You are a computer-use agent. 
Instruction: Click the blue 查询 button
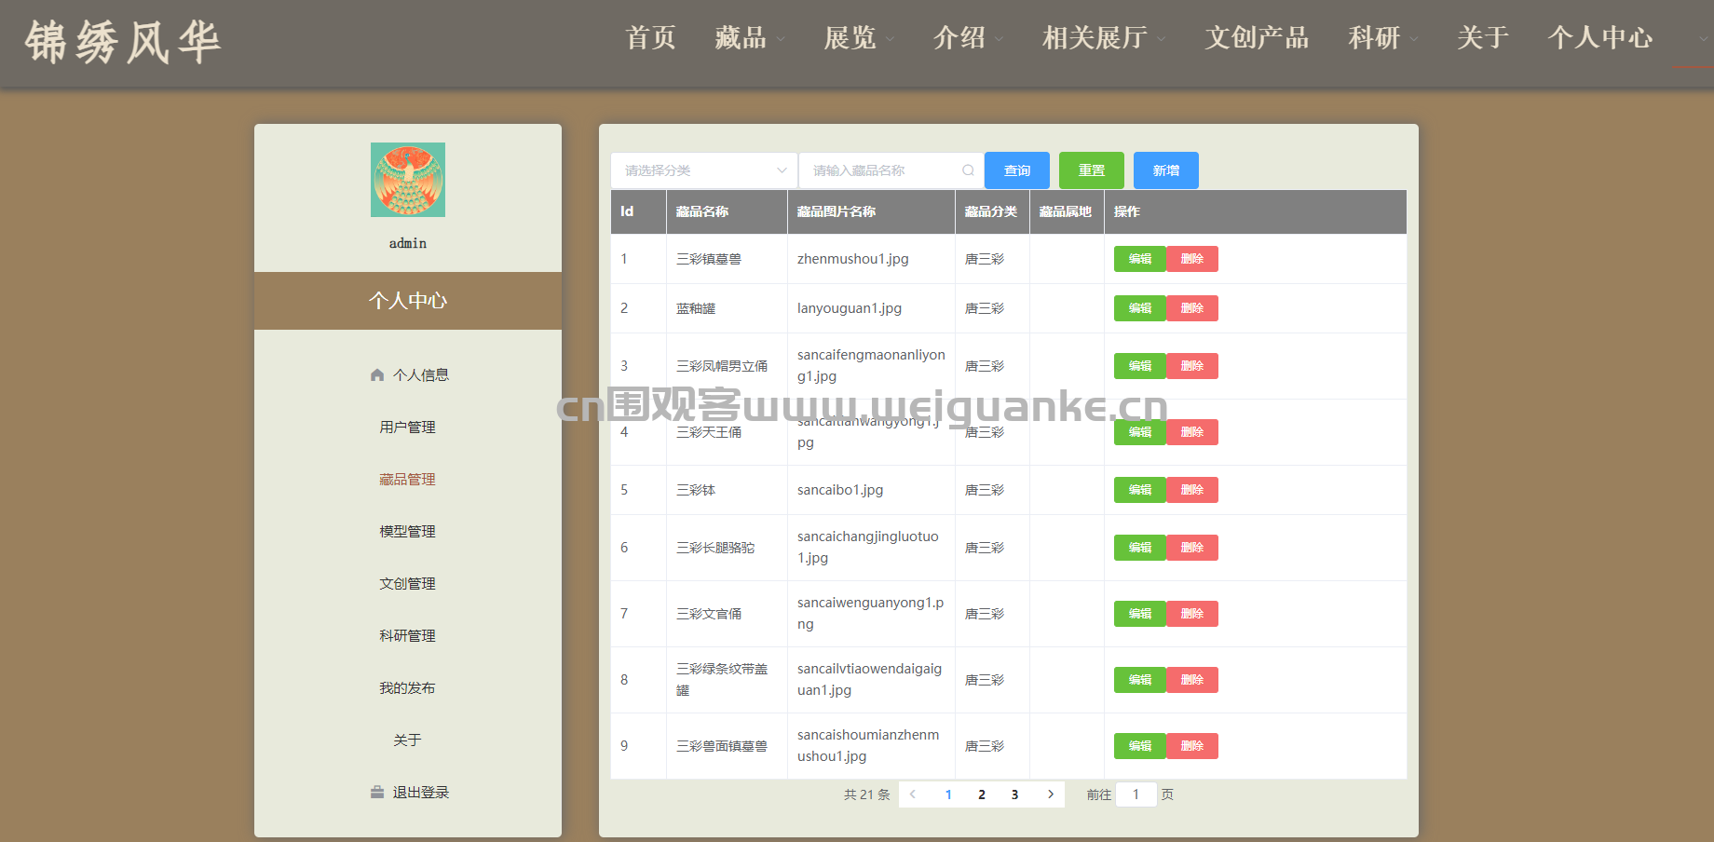pyautogui.click(x=1016, y=170)
